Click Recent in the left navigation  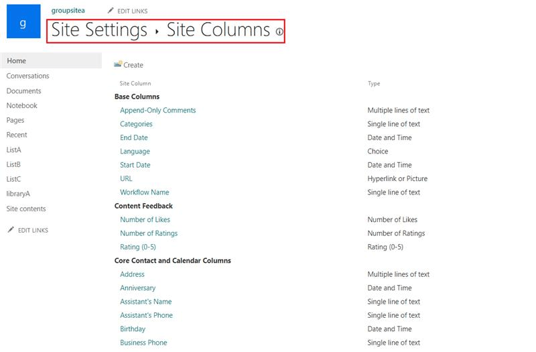click(x=17, y=135)
